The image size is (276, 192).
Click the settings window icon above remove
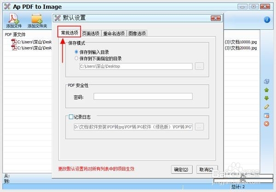coord(266,116)
